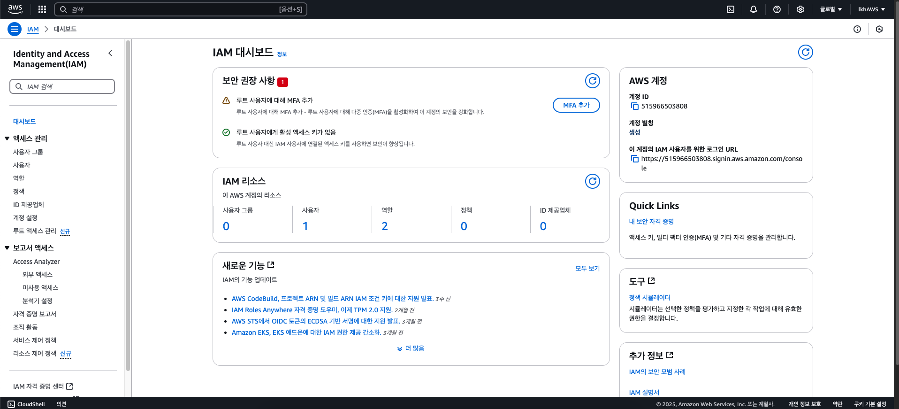Screen dimensions: 899x409
Task: Click the info circle icon near breadcrumb
Action: point(857,29)
